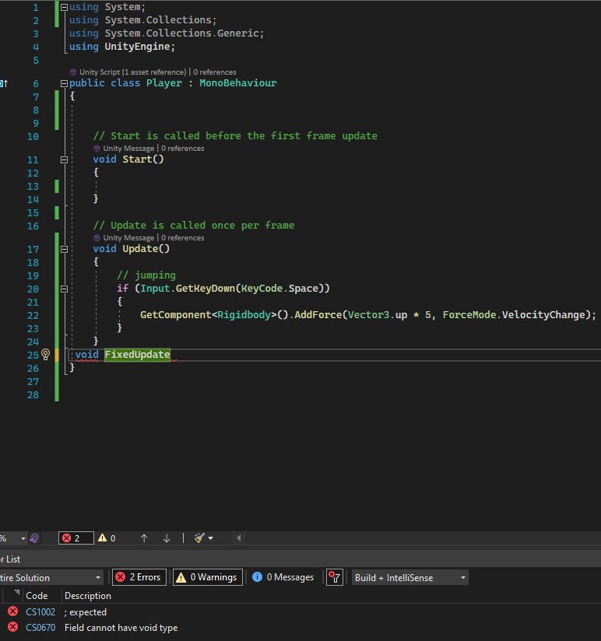Click the error count indicator in editor status
Viewport: 601px width, 641px height.
tap(76, 538)
